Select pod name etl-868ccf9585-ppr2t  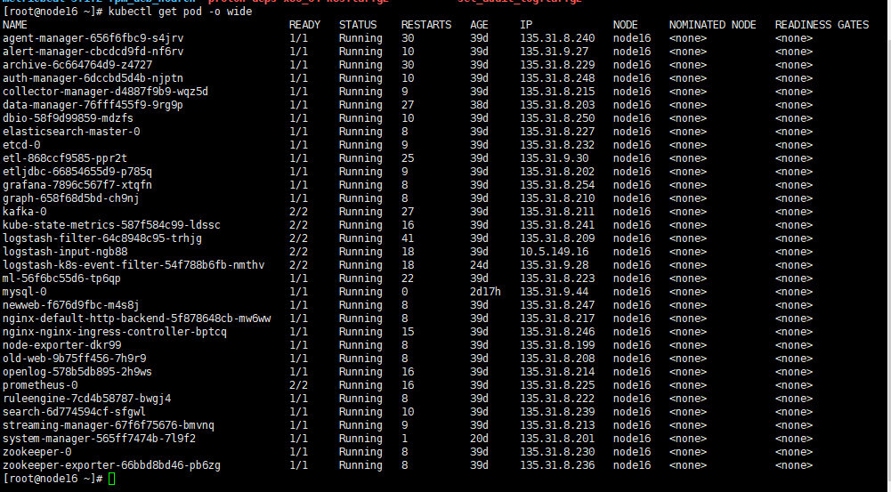[x=65, y=158]
